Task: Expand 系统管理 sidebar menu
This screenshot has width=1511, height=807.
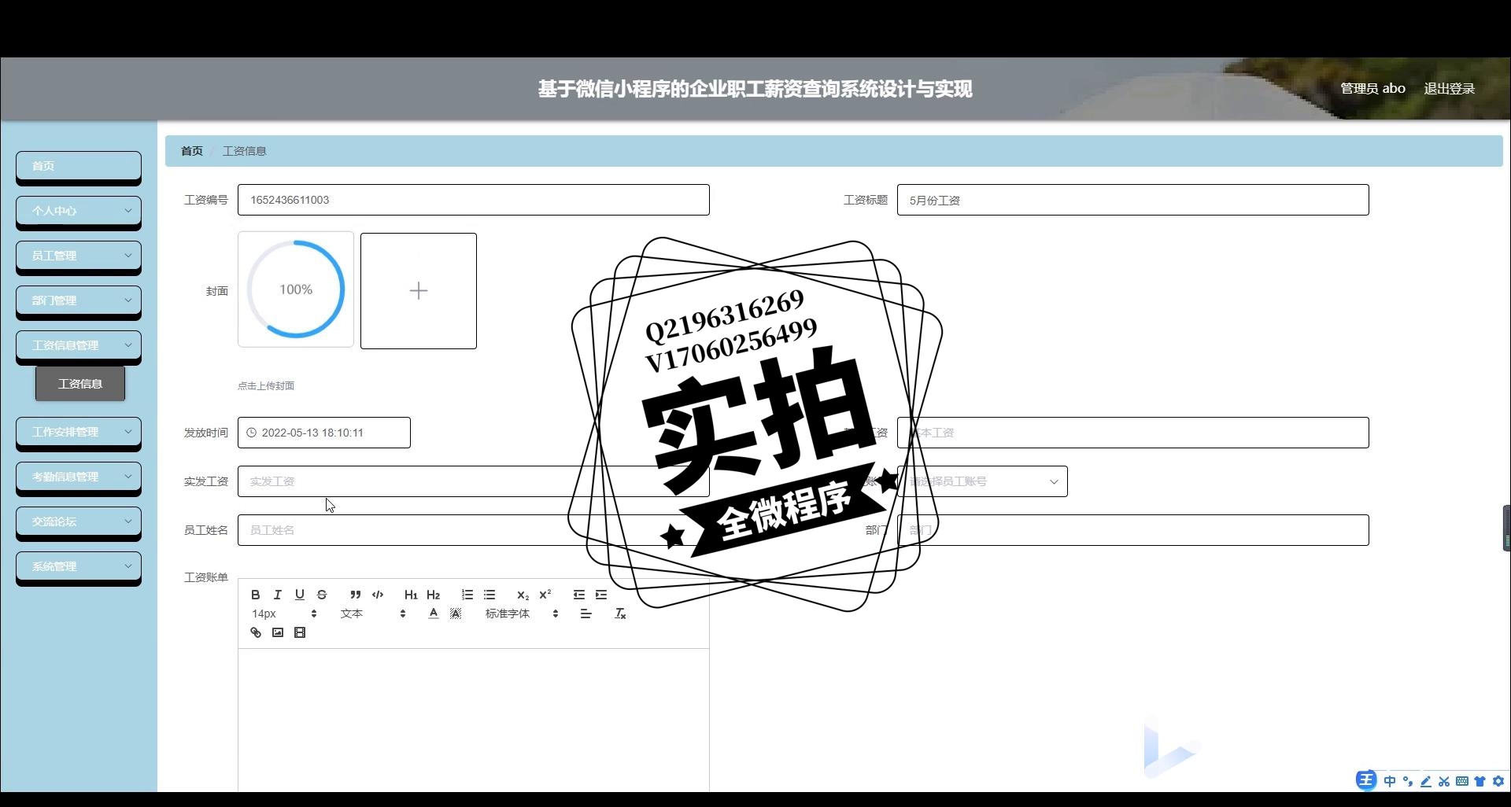Action: point(79,566)
